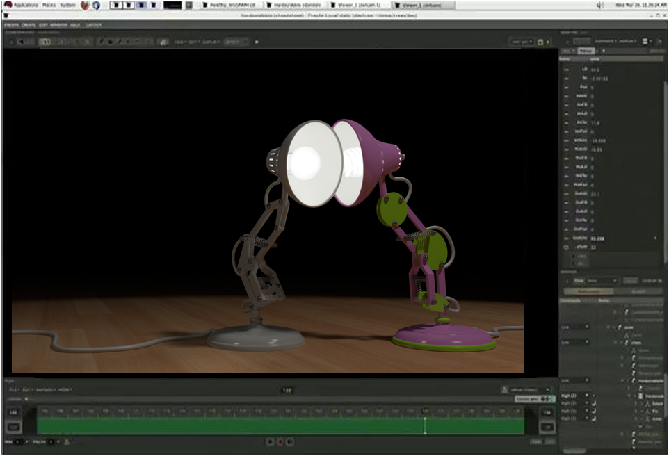Screen dimensions: 669x456
Task: Click the timeline end frame field on the right
Action: [x=547, y=413]
